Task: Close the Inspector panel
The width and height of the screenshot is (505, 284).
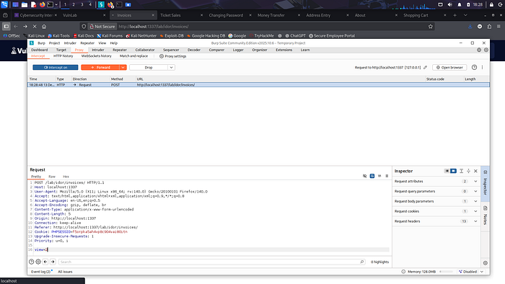Action: [475, 171]
